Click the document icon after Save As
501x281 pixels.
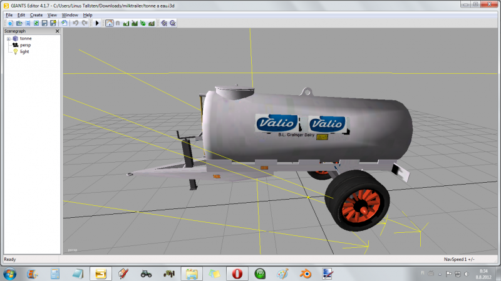pyautogui.click(x=65, y=23)
